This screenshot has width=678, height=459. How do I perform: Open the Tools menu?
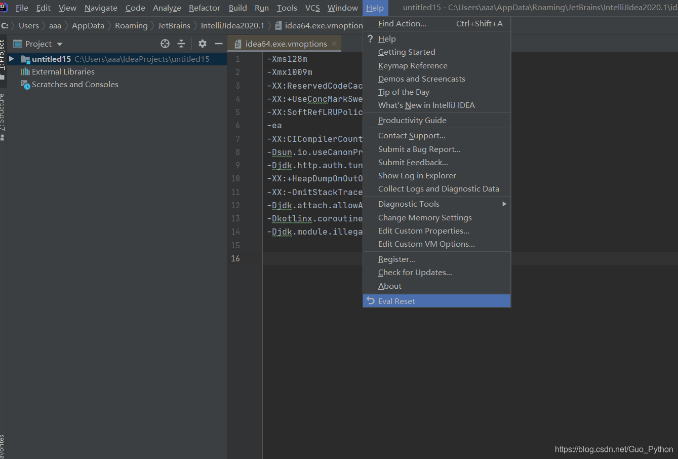(x=287, y=8)
